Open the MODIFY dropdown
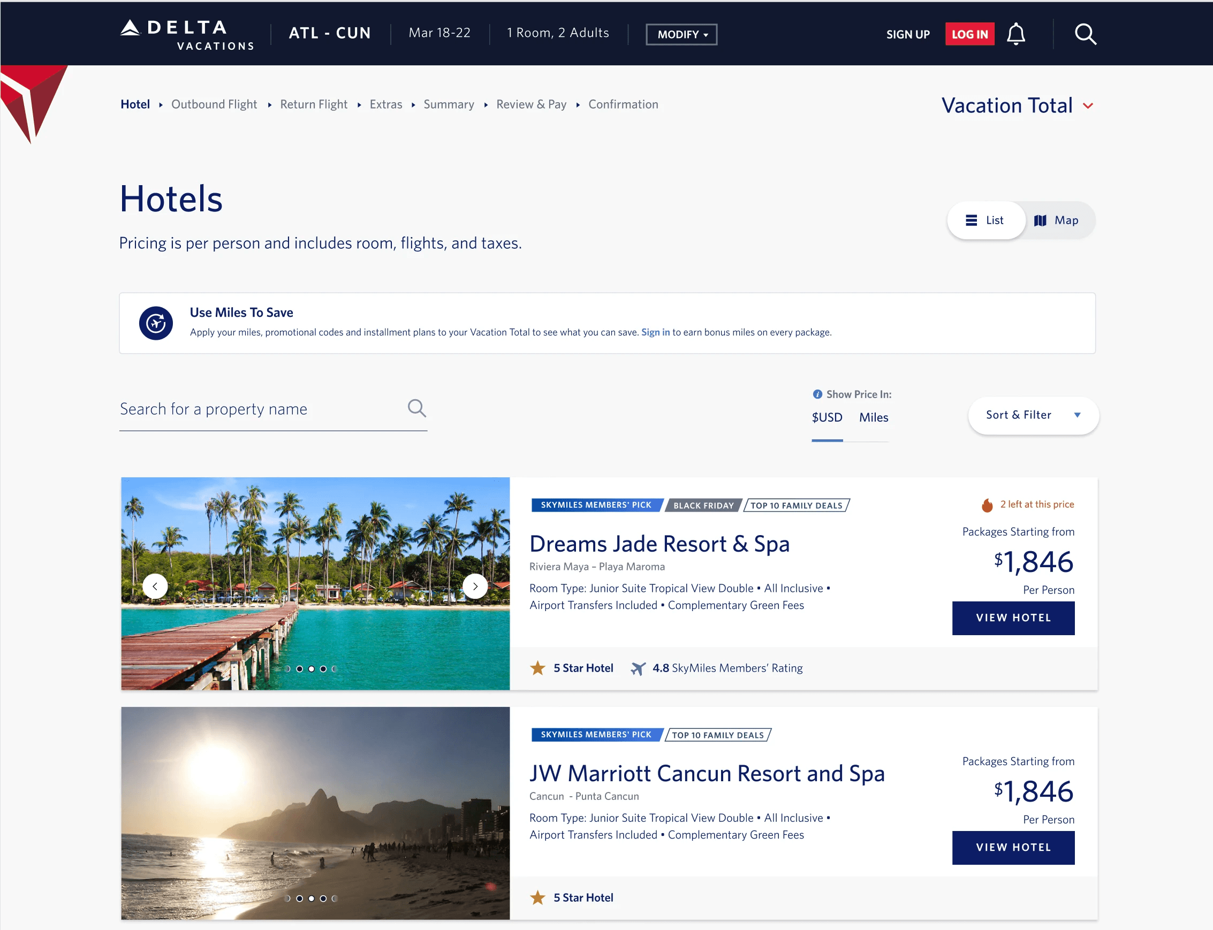Image resolution: width=1213 pixels, height=930 pixels. [x=681, y=34]
